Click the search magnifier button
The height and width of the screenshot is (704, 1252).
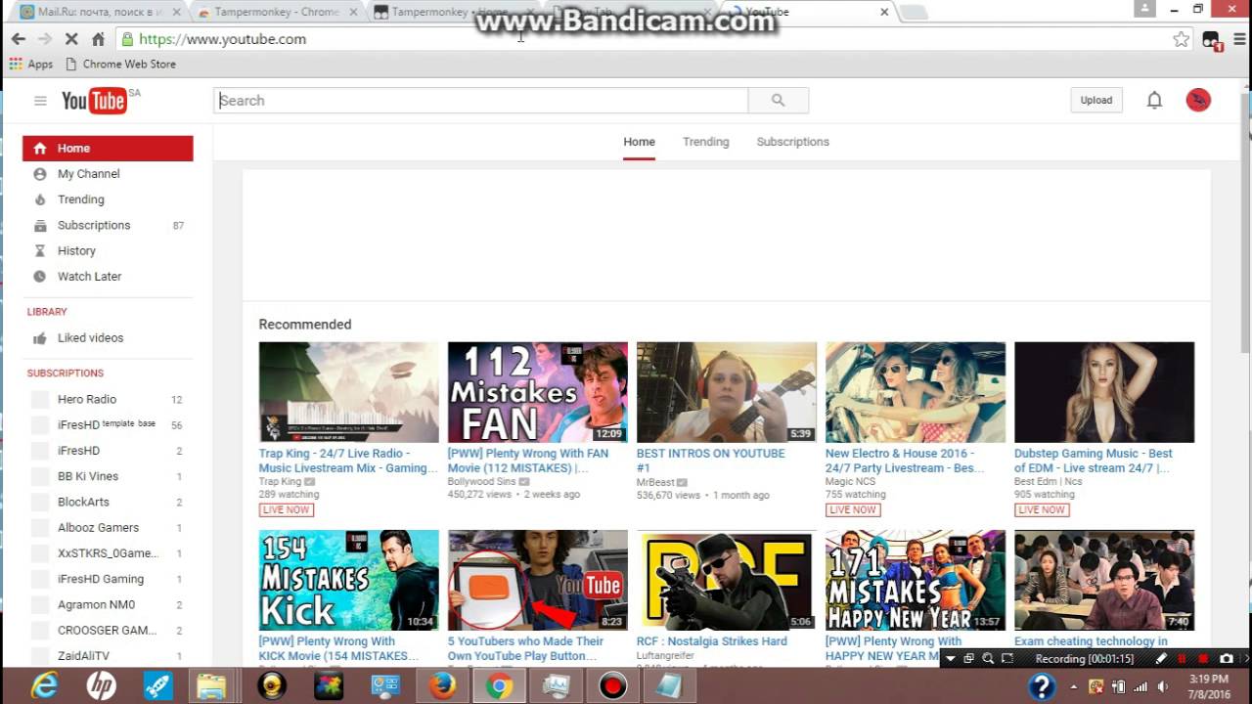pos(778,100)
